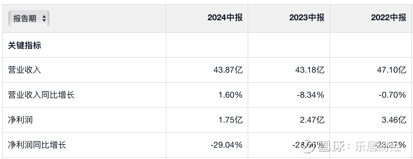Viewport: 413px width, 159px height.
Task: Click the -29.04% net profit growth cell
Action: 226,145
